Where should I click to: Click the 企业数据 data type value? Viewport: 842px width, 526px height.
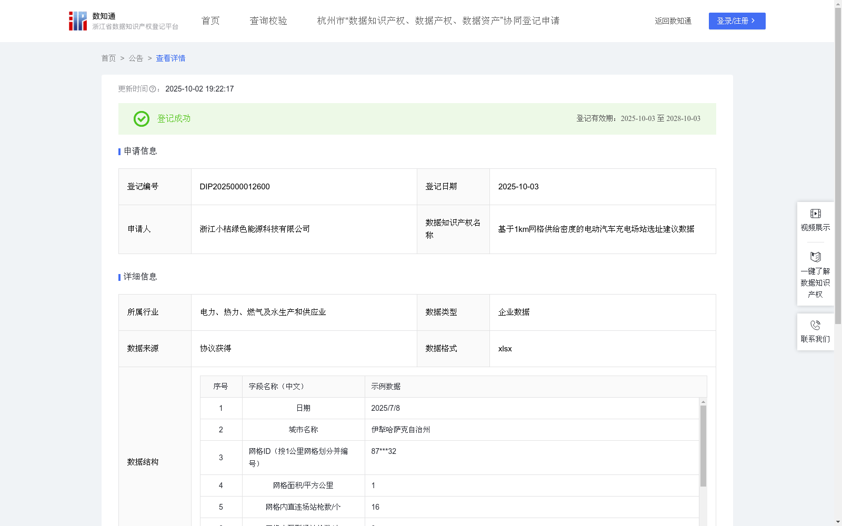coord(514,312)
